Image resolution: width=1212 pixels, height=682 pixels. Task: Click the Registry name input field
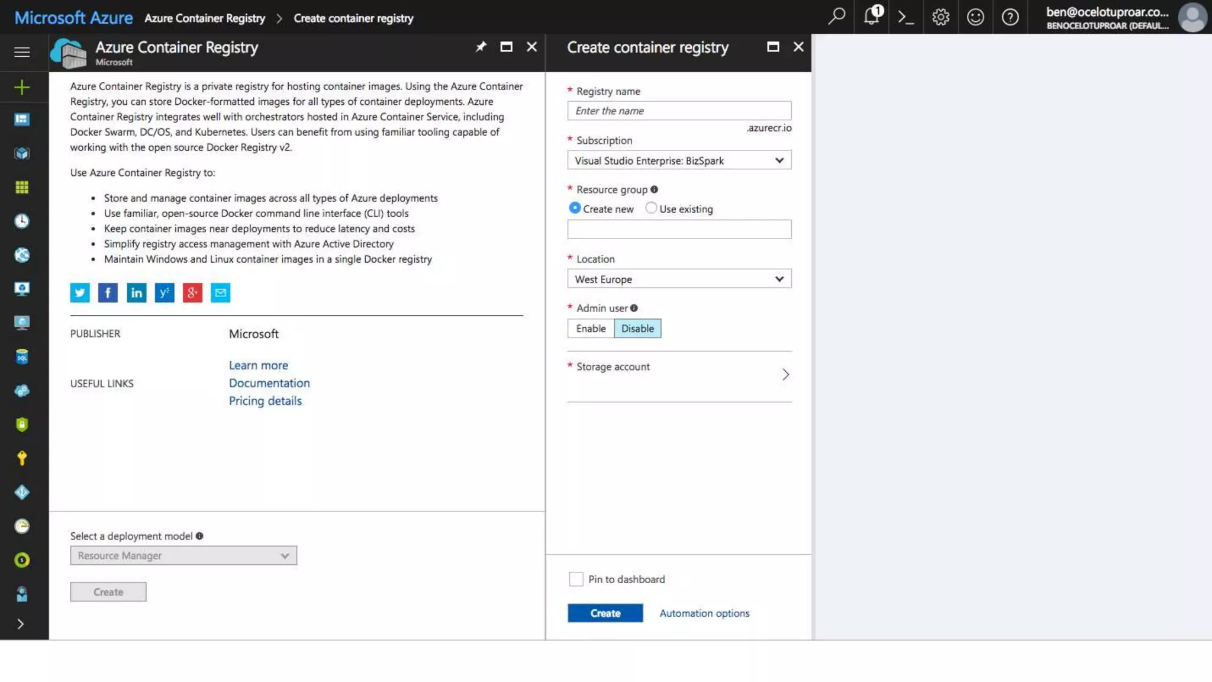click(x=679, y=111)
